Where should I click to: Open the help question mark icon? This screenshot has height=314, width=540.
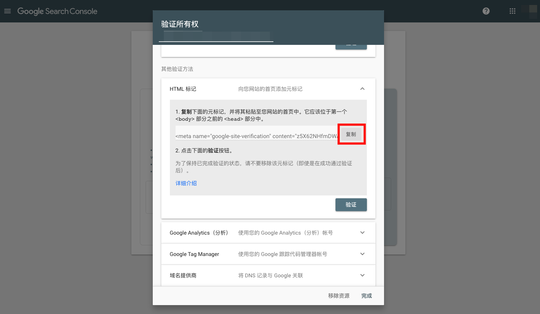pos(486,11)
